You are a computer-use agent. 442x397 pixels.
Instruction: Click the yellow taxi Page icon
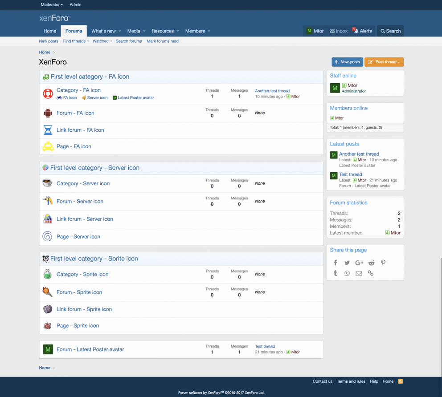(x=48, y=146)
